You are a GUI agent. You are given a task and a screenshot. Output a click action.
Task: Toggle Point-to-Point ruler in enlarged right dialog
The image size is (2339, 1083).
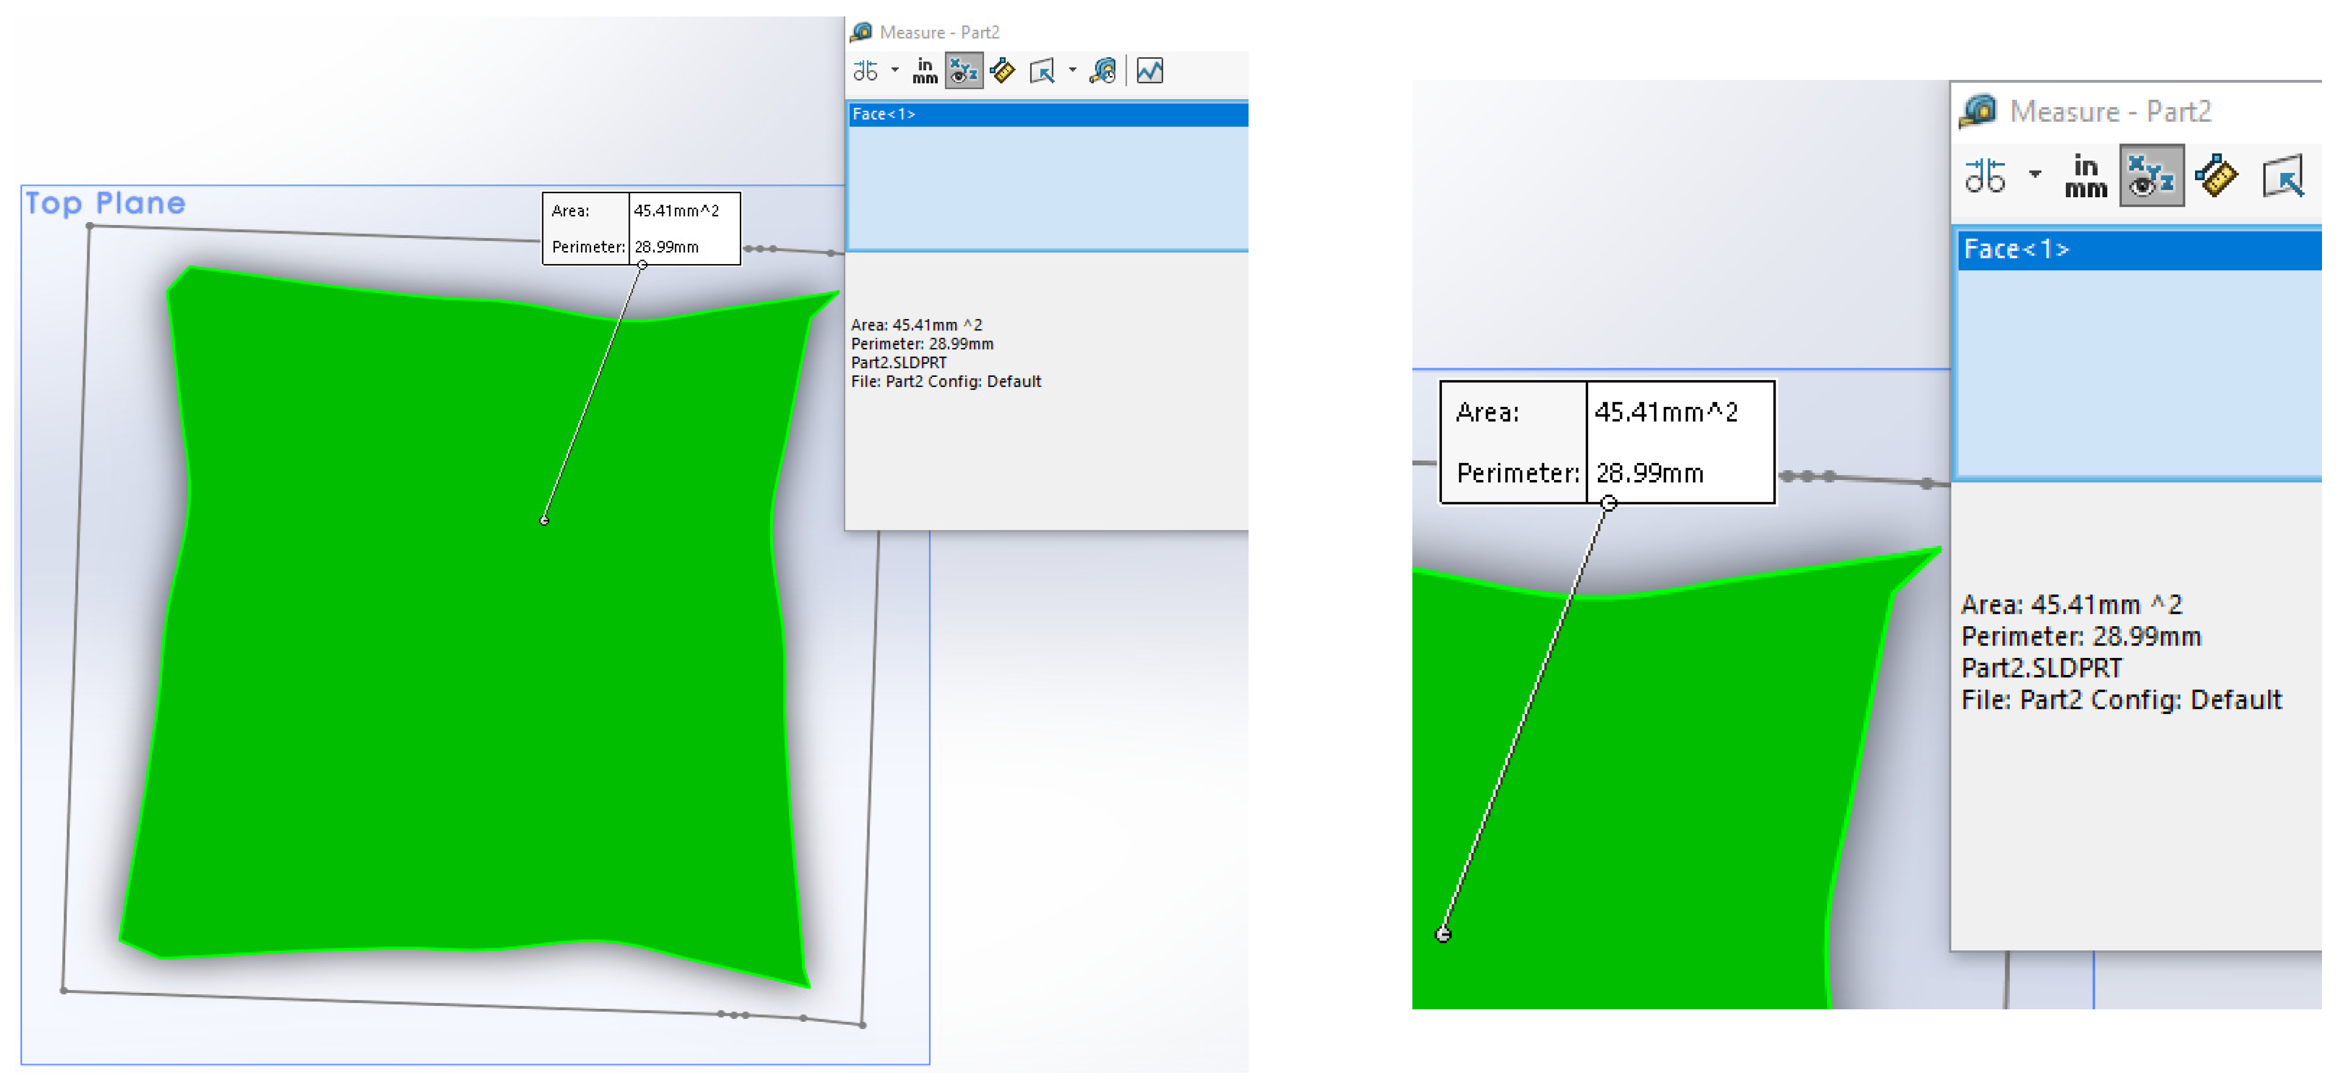click(x=2217, y=175)
